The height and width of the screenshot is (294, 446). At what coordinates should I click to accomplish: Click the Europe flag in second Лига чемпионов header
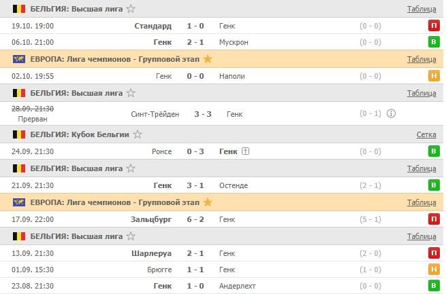(x=19, y=202)
